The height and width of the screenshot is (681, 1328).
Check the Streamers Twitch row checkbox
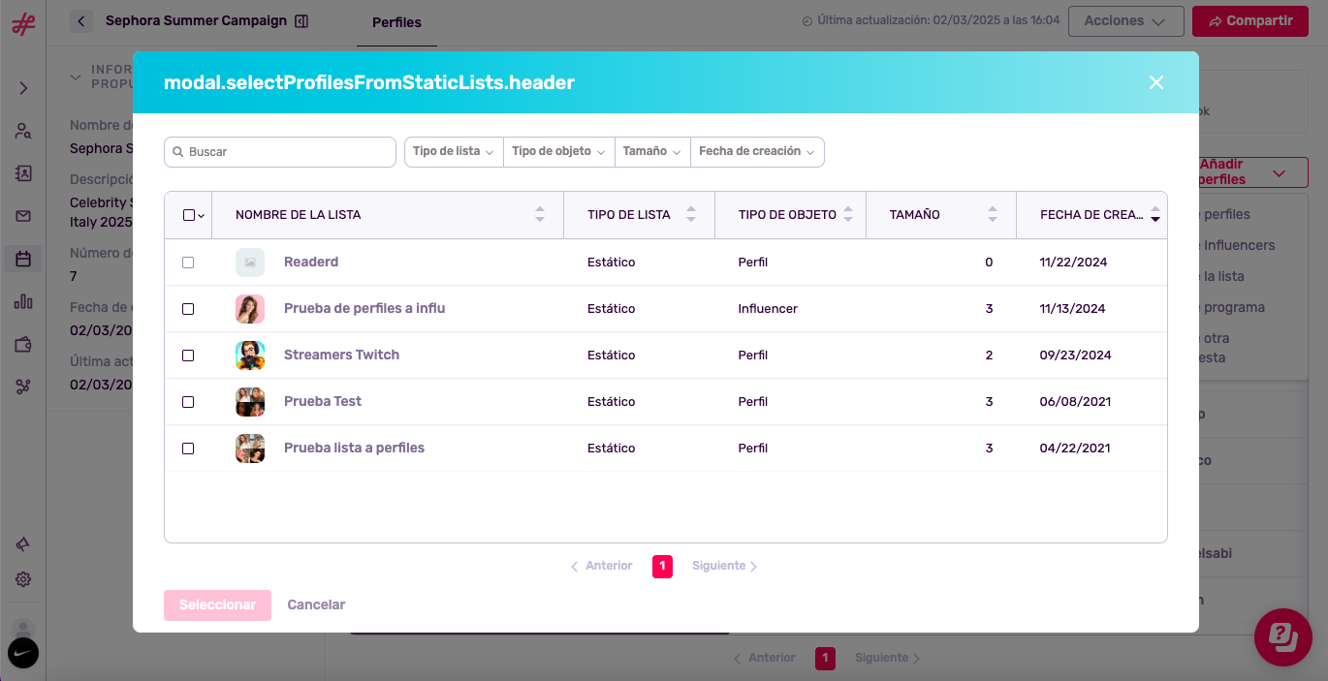pos(188,356)
